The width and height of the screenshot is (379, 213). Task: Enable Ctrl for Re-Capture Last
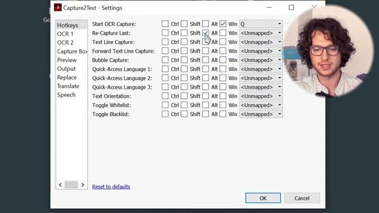click(x=165, y=33)
